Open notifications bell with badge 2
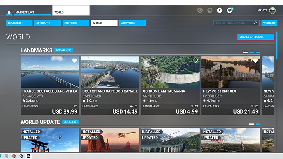 [230, 10]
